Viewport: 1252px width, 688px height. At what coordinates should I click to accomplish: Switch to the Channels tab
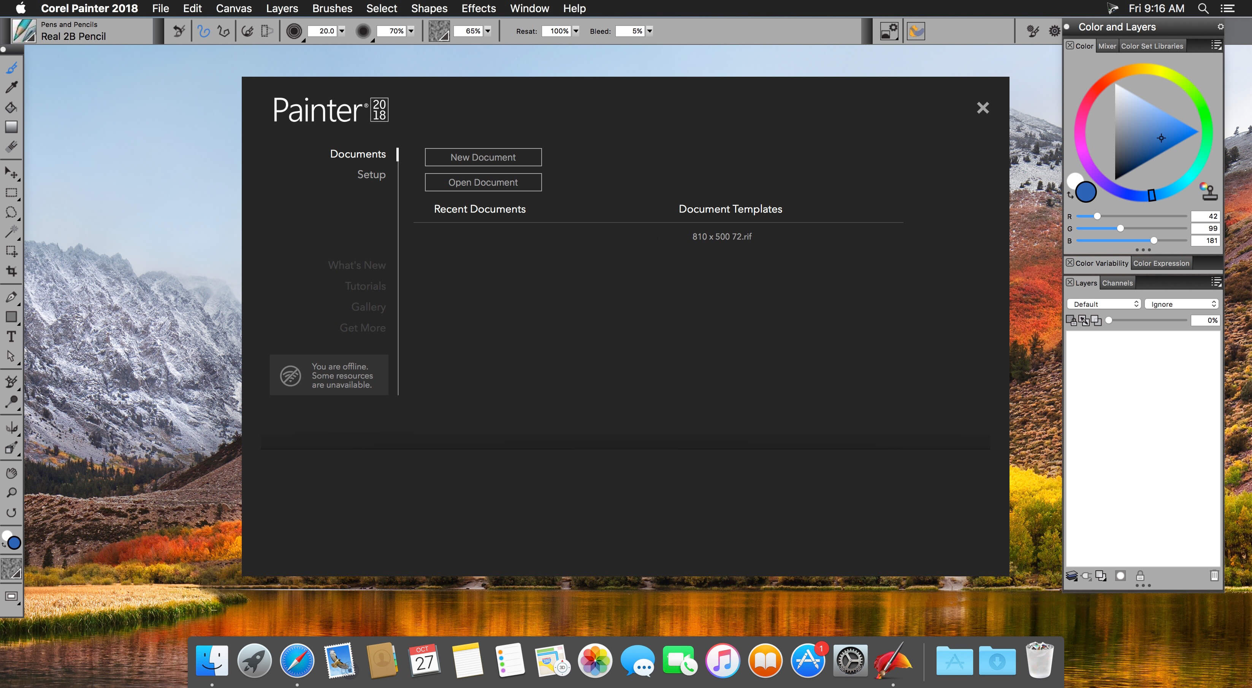(1117, 283)
